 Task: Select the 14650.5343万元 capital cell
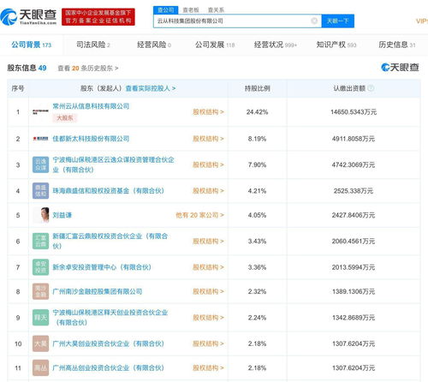coord(354,112)
